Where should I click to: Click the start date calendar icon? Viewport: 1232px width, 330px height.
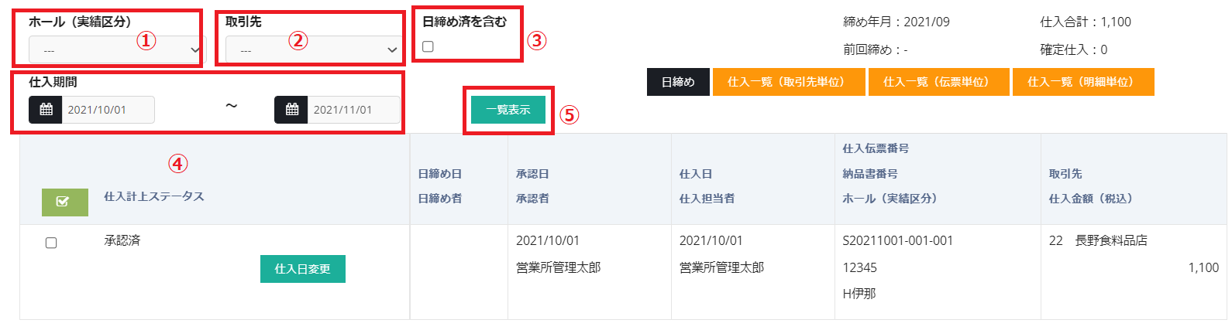[x=46, y=110]
